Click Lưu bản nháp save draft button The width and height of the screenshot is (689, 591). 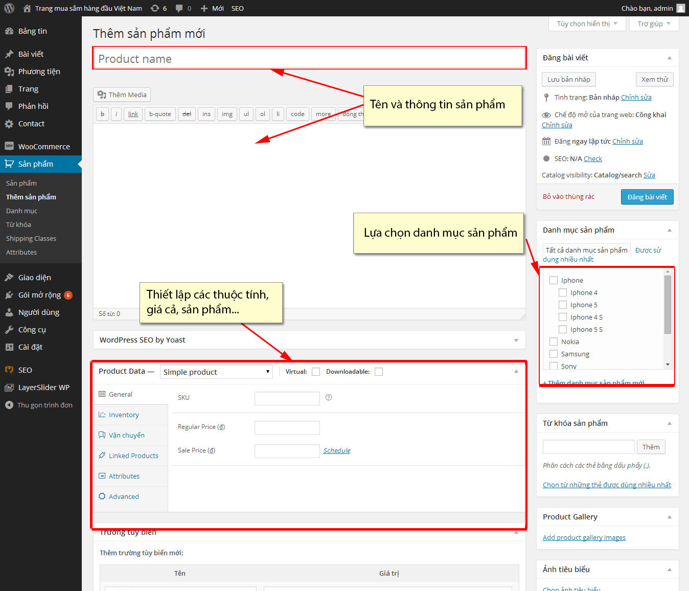coord(569,79)
